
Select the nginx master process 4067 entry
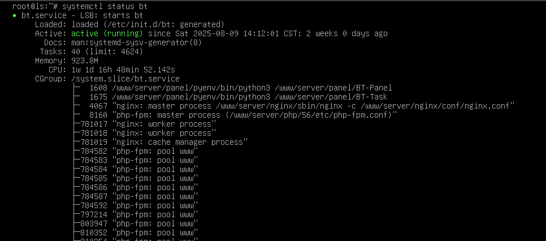(x=302, y=106)
